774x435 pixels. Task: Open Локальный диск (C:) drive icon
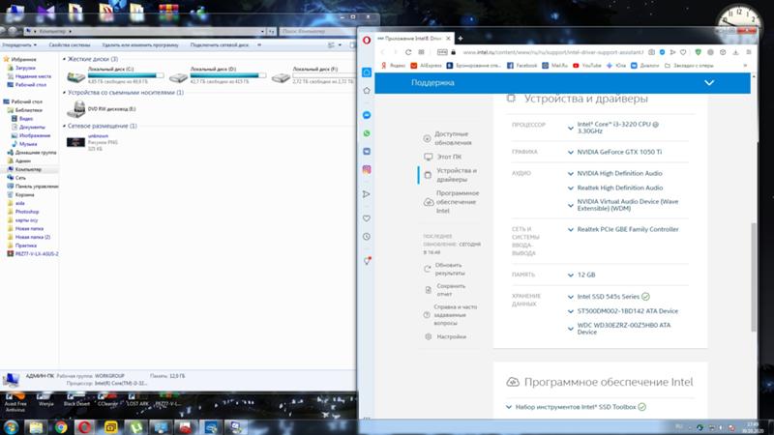click(x=76, y=76)
